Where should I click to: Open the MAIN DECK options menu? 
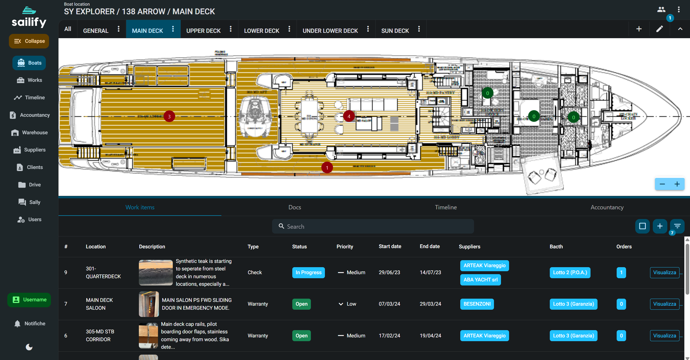coord(173,29)
